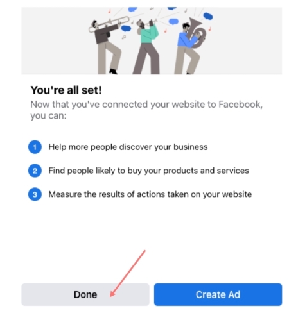Click the "Now that you've connected" description text
Viewport: 289px width, 311px height.
146,110
